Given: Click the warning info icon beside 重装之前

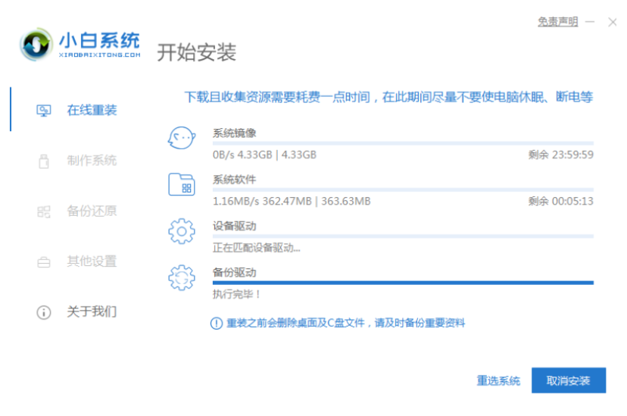Looking at the screenshot, I should 216,324.
